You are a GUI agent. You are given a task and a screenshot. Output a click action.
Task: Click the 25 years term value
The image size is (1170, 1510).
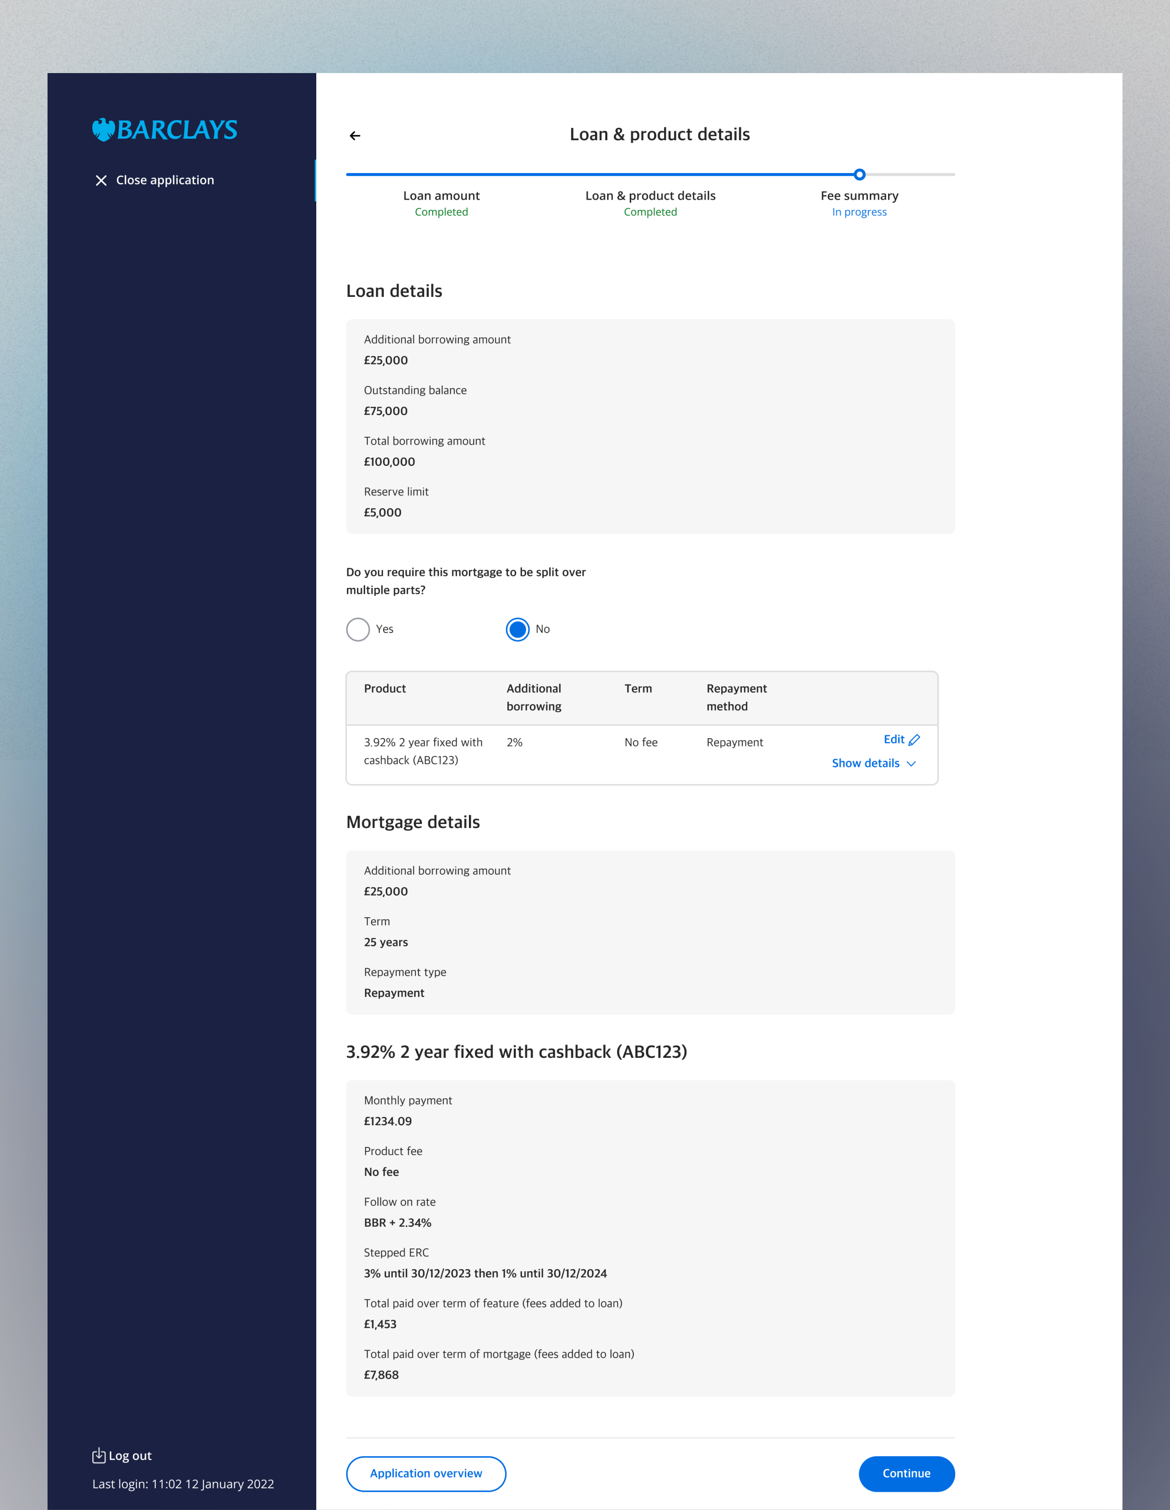tap(386, 942)
